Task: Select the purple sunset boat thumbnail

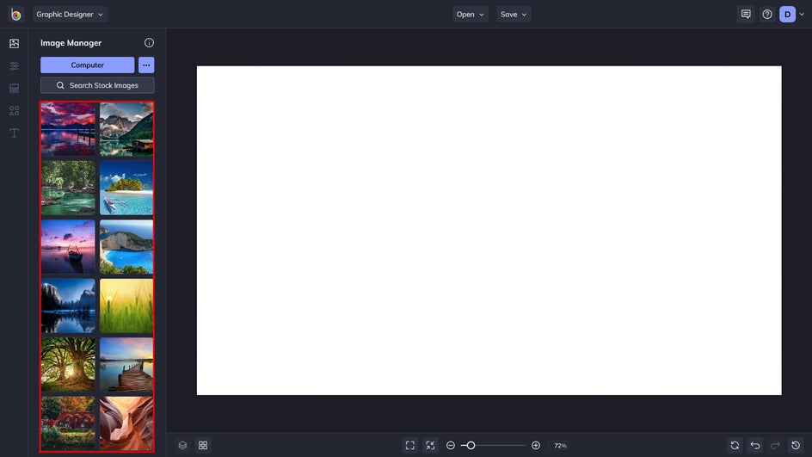Action: click(68, 247)
